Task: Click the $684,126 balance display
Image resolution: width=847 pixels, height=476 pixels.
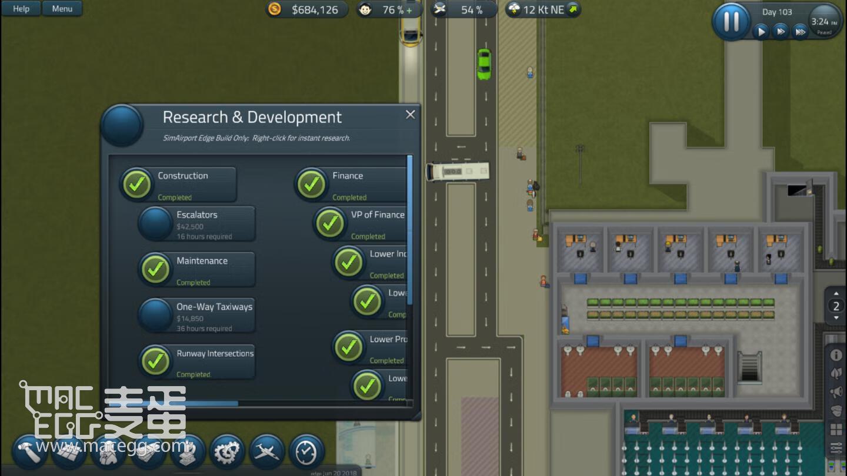Action: point(315,9)
